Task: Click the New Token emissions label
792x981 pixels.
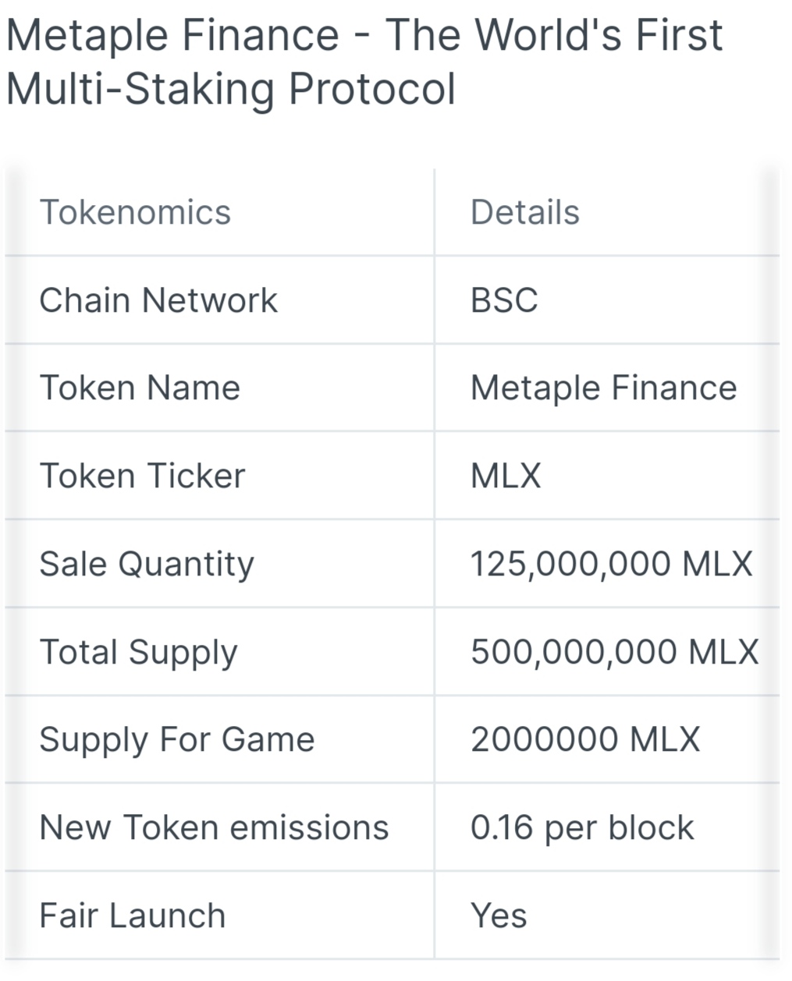Action: [x=214, y=827]
